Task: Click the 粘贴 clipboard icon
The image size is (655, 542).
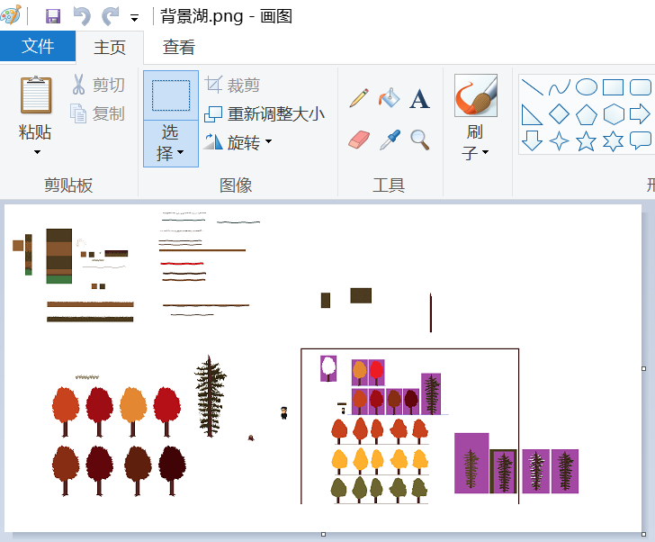Action: [x=36, y=95]
